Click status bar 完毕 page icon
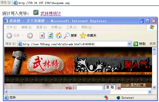The width and height of the screenshot is (159, 102). point(6,98)
